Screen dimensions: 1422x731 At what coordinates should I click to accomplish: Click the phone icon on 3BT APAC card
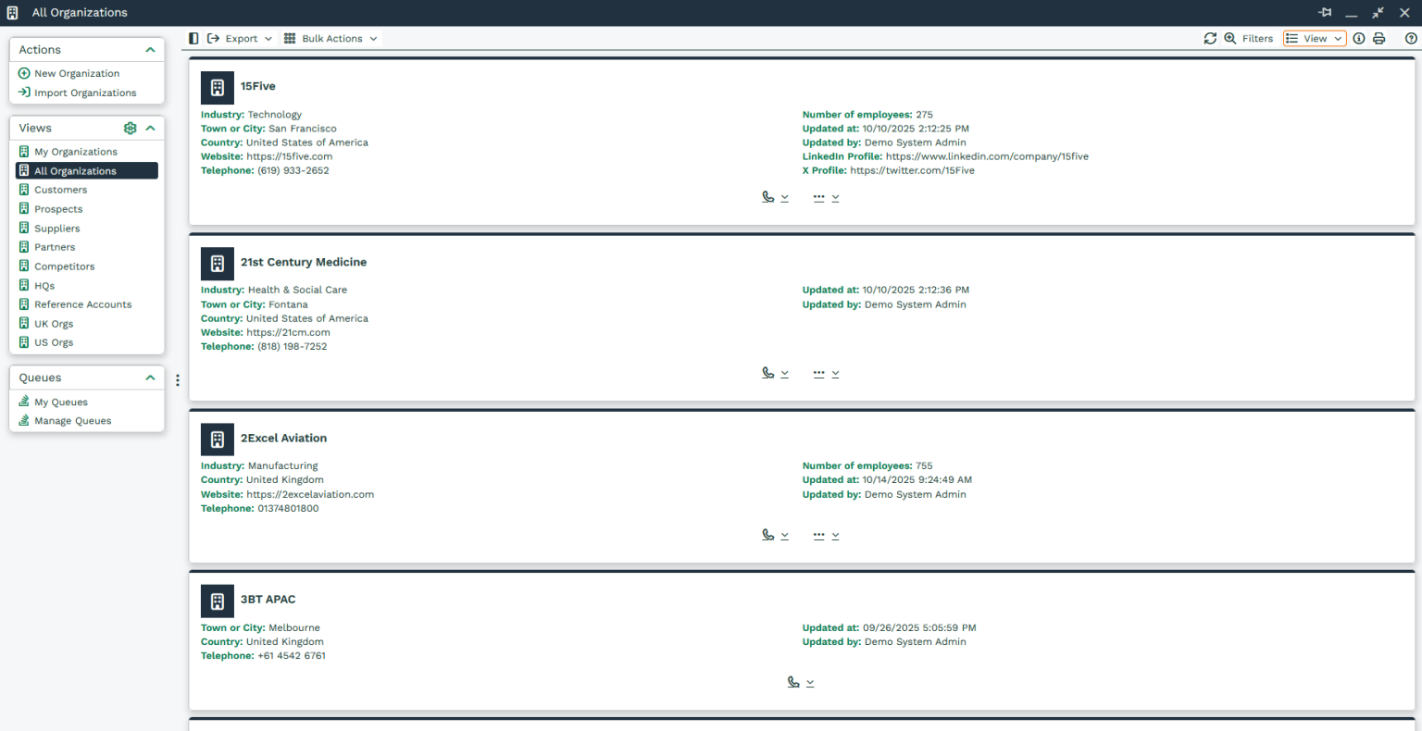793,682
